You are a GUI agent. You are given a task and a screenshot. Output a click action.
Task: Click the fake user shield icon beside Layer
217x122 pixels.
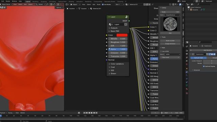coord(126,24)
